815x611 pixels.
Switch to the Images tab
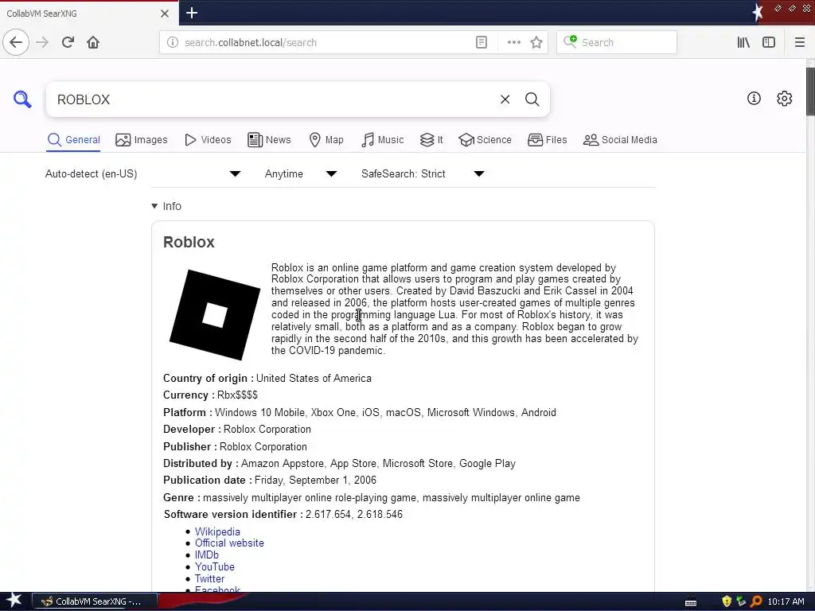(x=142, y=140)
